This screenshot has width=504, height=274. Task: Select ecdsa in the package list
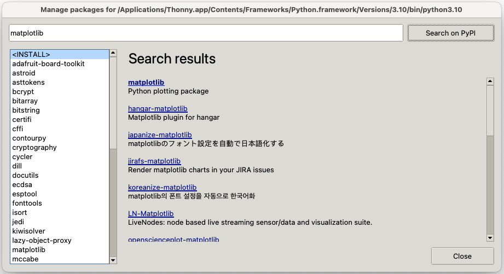[x=60, y=185]
